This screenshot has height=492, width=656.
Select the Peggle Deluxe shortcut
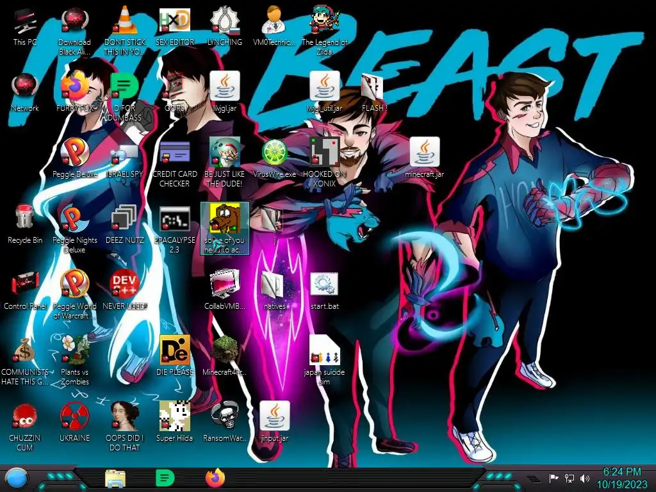pos(74,159)
